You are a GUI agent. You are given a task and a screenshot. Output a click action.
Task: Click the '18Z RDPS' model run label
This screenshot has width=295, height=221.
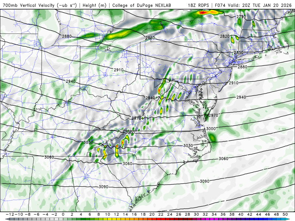pos(198,6)
